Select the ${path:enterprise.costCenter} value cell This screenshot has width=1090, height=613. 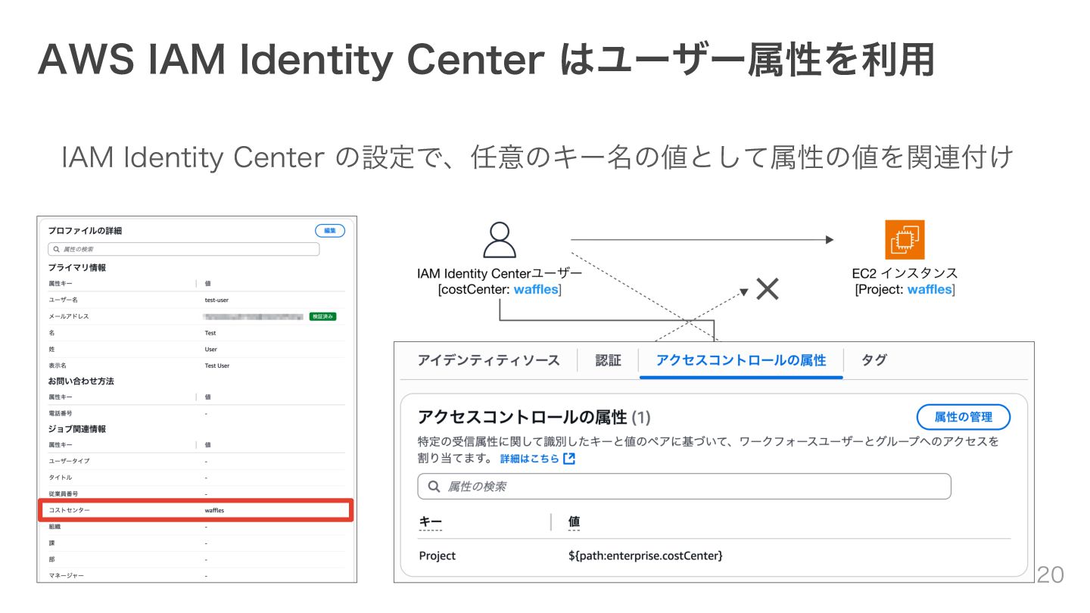point(646,556)
